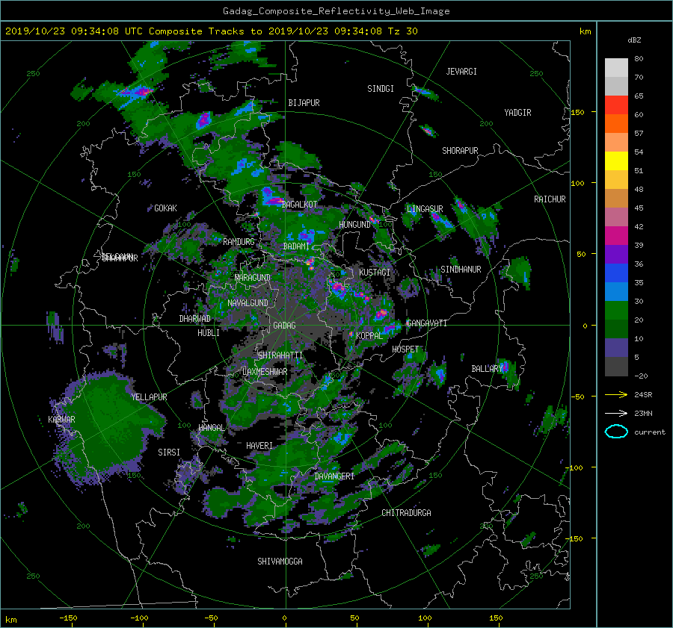Image resolution: width=673 pixels, height=628 pixels.
Task: Select the SHIRAHATTI map label
Action: pos(280,355)
